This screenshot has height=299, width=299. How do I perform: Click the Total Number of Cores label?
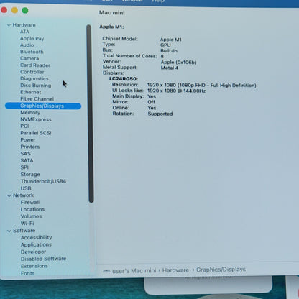click(x=129, y=56)
